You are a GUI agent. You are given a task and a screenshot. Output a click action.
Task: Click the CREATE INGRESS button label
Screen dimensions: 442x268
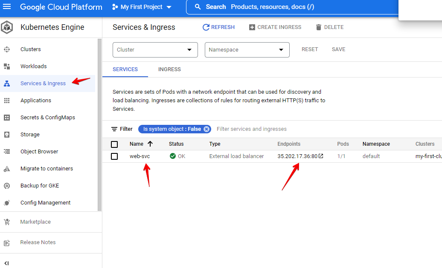[279, 27]
